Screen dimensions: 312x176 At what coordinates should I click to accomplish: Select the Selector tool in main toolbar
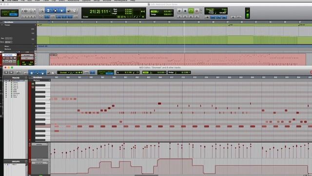point(55,11)
